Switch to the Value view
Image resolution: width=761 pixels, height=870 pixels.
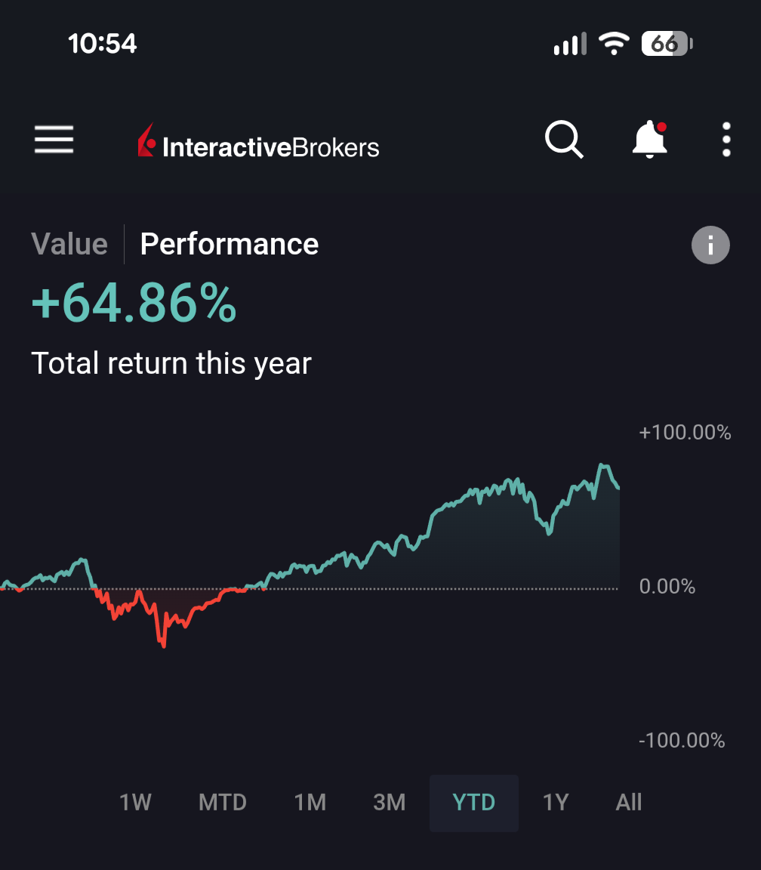tap(69, 244)
